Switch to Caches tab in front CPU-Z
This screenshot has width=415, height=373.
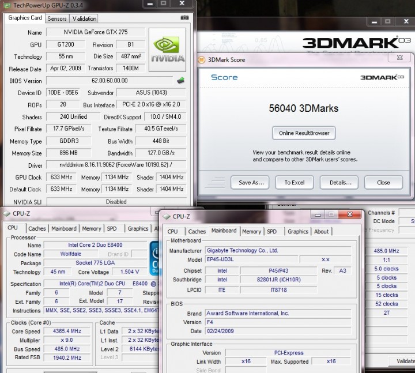point(197,232)
